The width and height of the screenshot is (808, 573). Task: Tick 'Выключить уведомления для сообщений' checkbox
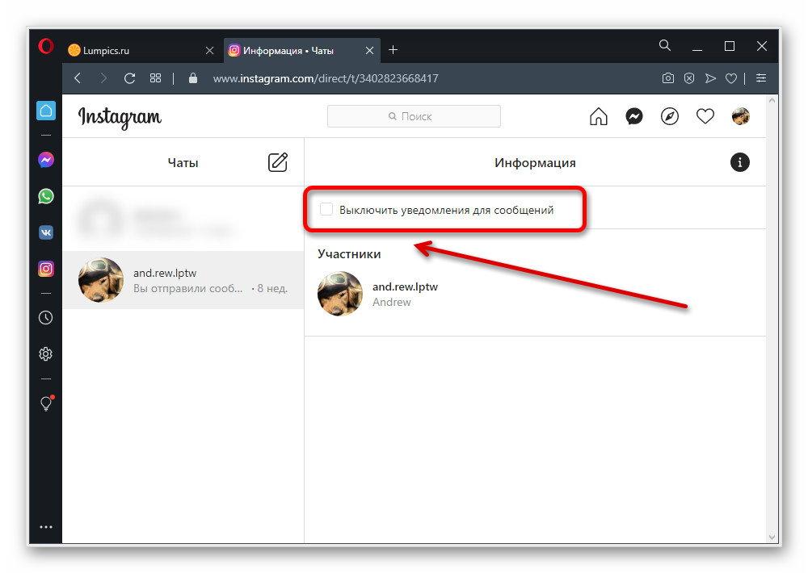pos(326,209)
